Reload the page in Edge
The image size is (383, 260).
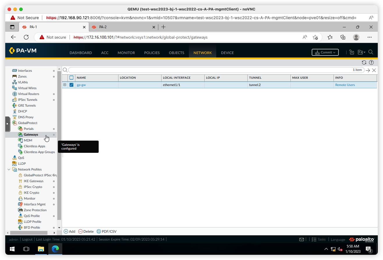(26, 37)
